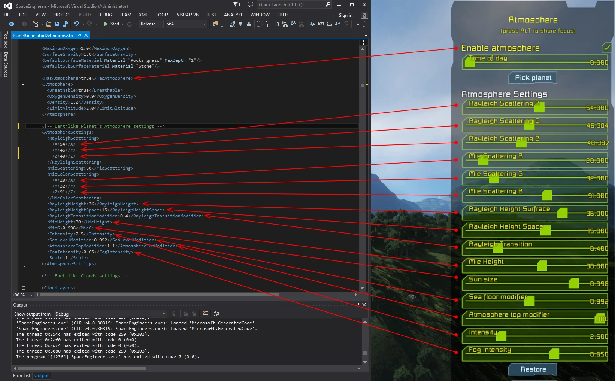615x381 pixels.
Task: Save the file with the floppy icon
Action: click(57, 24)
